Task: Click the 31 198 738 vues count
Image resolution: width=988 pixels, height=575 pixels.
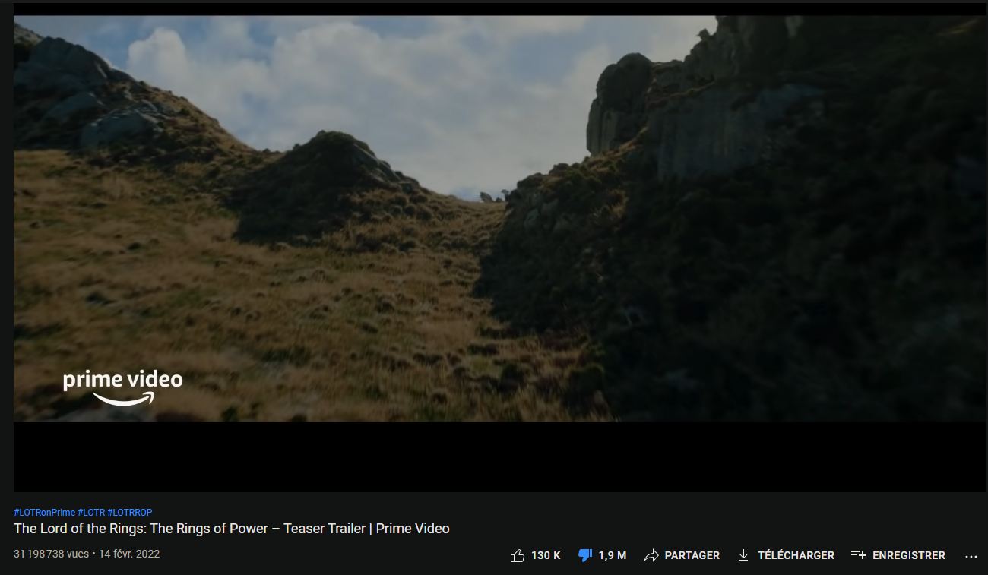Action: point(51,554)
